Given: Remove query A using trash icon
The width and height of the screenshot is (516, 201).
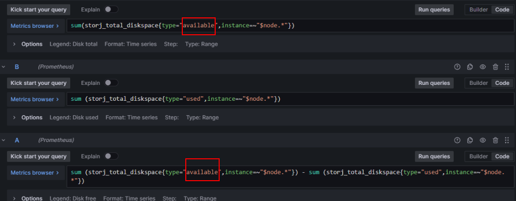Looking at the screenshot, I should click(495, 140).
